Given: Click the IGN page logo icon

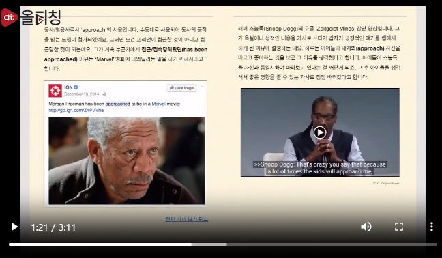Looking at the screenshot, I should (55, 91).
